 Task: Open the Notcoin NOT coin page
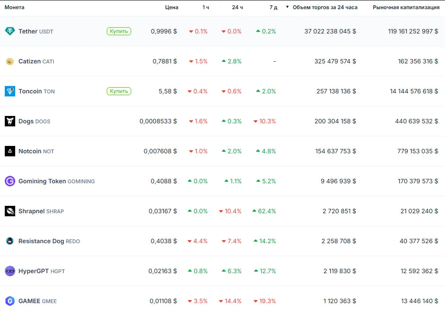(36, 151)
